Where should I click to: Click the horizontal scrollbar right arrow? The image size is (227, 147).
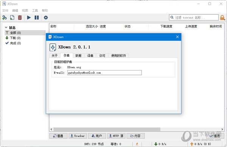click(x=222, y=129)
